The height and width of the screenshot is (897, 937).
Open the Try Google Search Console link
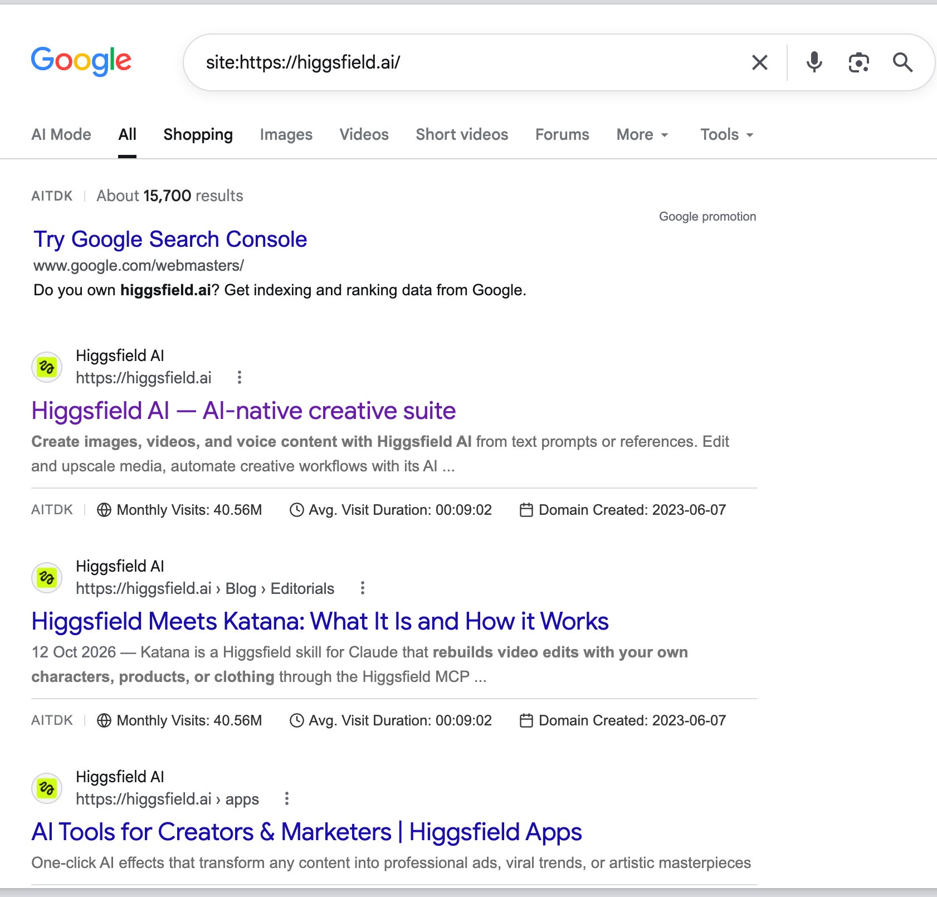[x=170, y=239]
